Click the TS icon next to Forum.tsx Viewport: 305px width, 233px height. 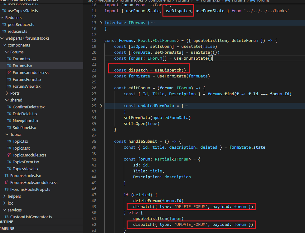click(9, 59)
